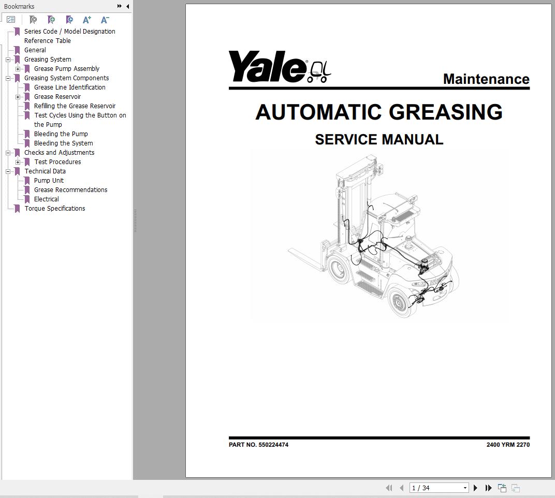Click the panel splitter handle beside bookmarks
Image resolution: width=555 pixels, height=498 pixels.
pyautogui.click(x=135, y=221)
